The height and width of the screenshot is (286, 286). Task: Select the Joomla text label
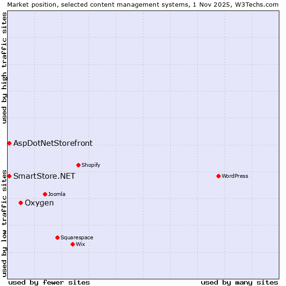point(57,194)
